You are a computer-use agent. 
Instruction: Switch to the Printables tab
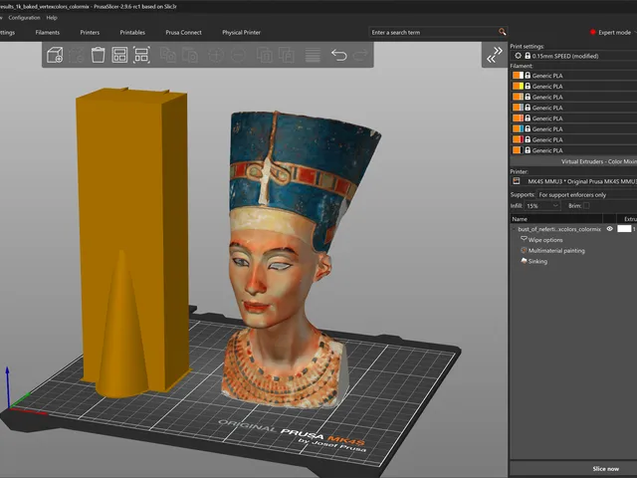[132, 32]
